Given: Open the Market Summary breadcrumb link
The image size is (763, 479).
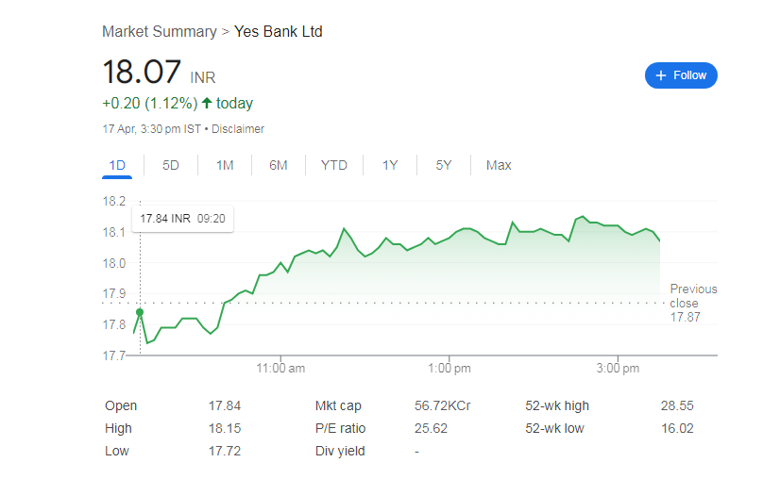Looking at the screenshot, I should coord(159,32).
